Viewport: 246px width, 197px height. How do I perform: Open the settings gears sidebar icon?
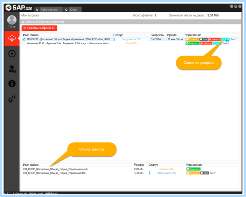[x=12, y=99]
